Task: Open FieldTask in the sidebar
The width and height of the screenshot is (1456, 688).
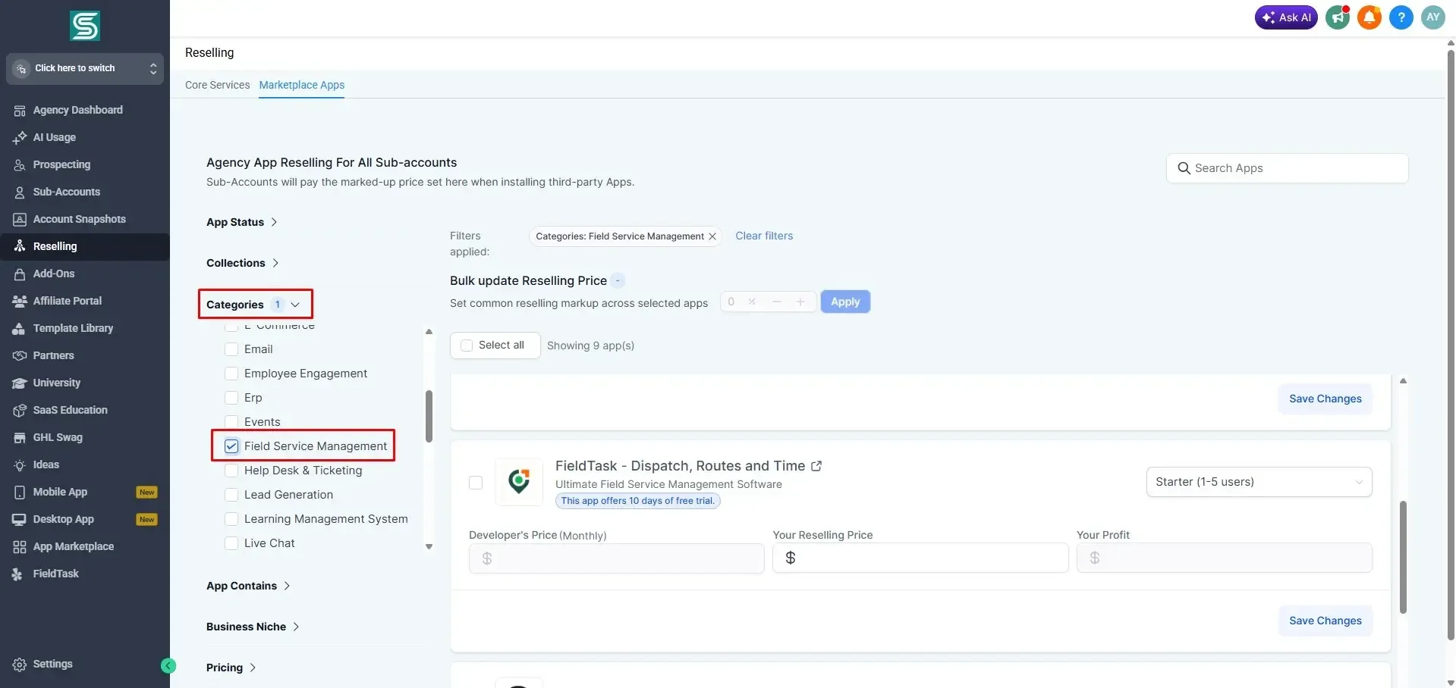Action: 55,574
